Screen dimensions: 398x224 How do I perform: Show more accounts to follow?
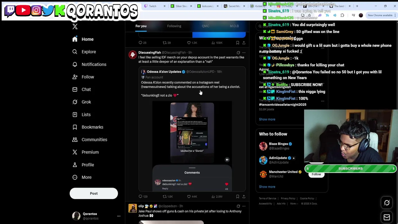267,187
